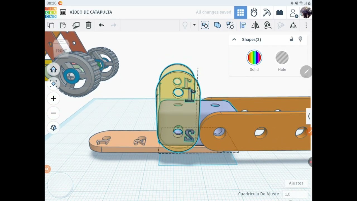Viewport: 357px width, 201px height.
Task: Redo the undone action
Action: pos(114,25)
